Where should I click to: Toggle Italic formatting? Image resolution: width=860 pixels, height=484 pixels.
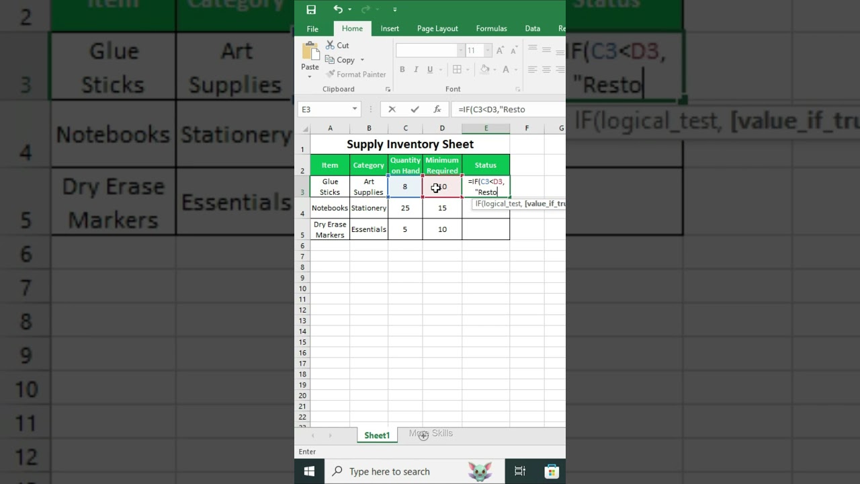416,69
